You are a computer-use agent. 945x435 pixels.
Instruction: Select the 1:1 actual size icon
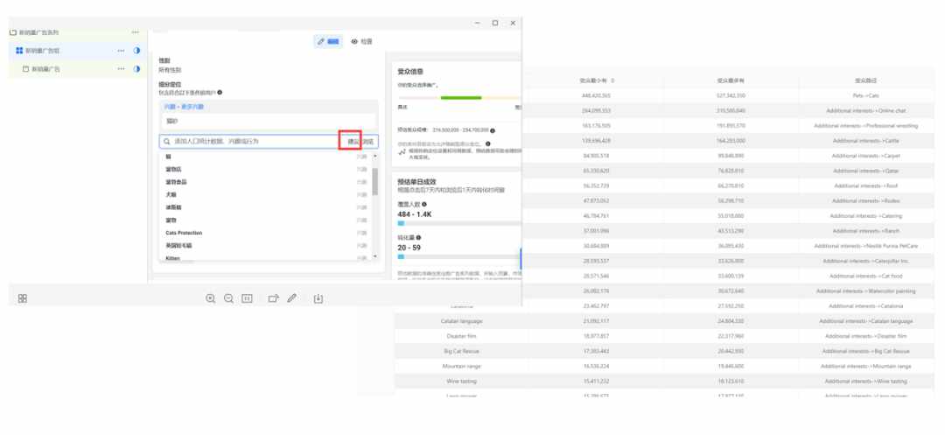[247, 298]
